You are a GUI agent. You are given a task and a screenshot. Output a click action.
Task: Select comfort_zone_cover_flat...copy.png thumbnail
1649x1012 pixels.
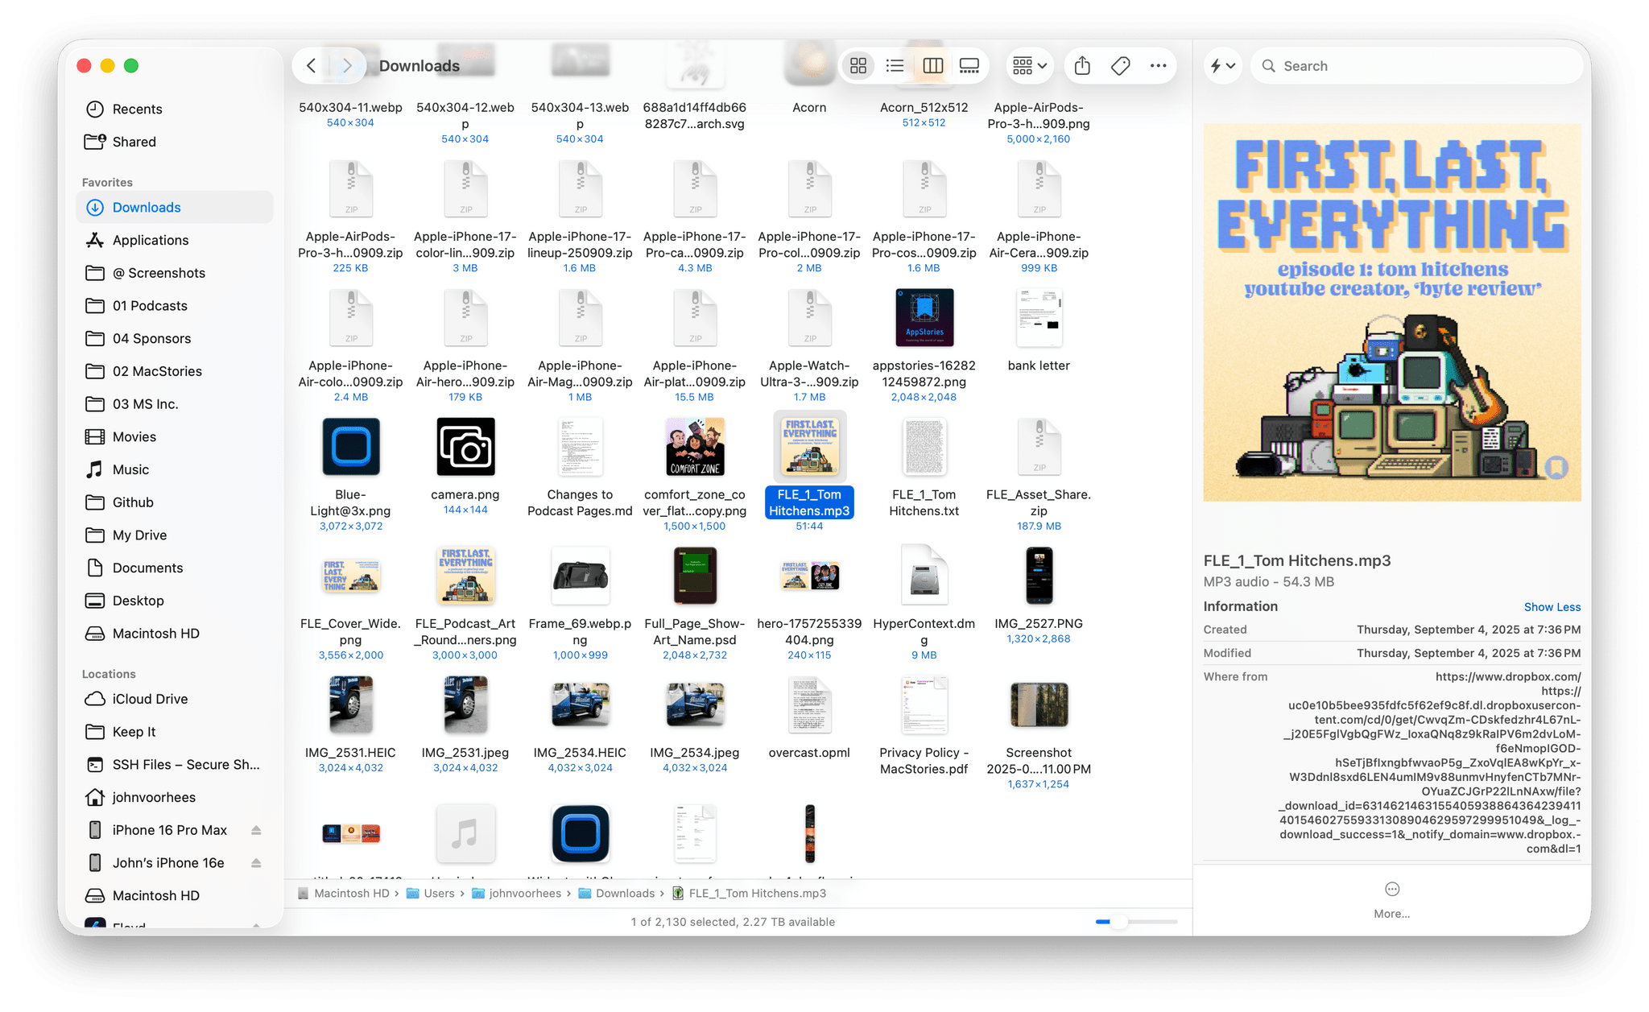[695, 447]
